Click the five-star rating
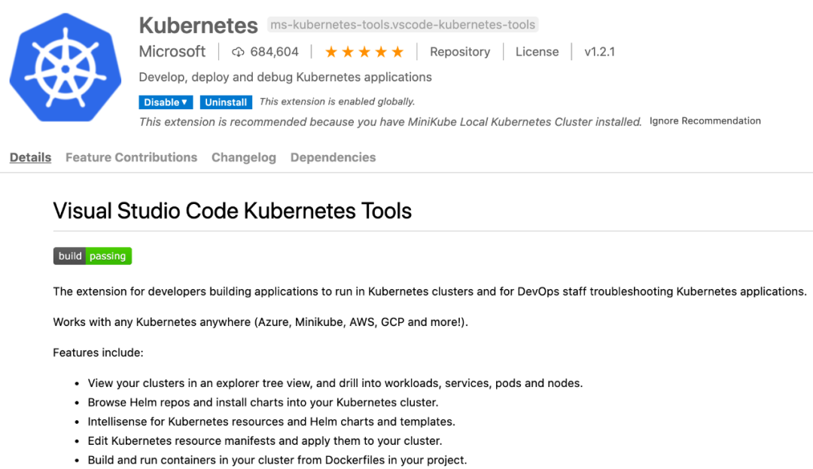 pyautogui.click(x=364, y=52)
